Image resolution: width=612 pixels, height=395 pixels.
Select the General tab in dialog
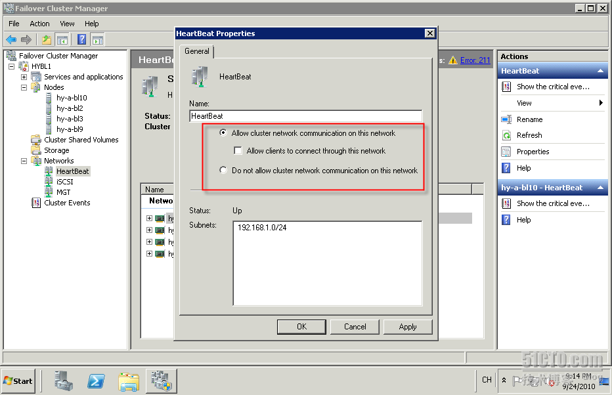click(197, 51)
